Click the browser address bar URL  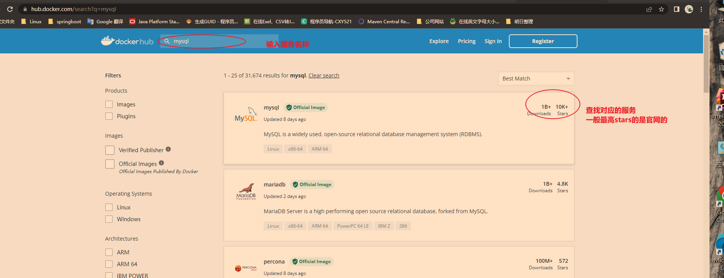tap(74, 9)
